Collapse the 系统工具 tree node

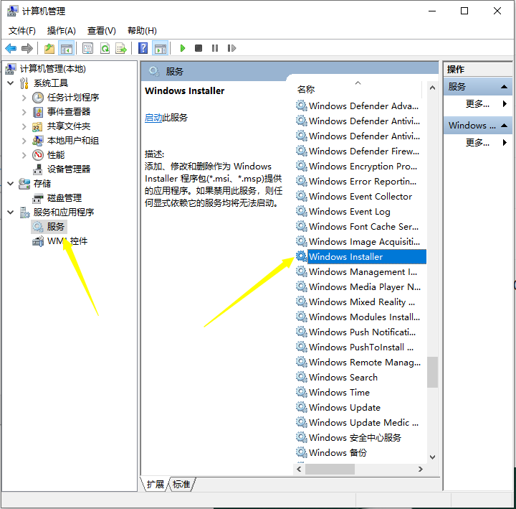click(11, 83)
